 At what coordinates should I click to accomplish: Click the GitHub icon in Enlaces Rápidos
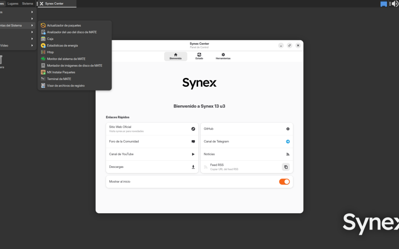coord(287,129)
